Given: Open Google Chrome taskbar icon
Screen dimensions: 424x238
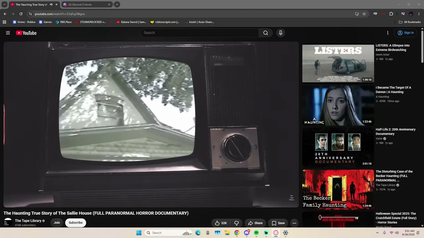Looking at the screenshot, I should 237,233.
